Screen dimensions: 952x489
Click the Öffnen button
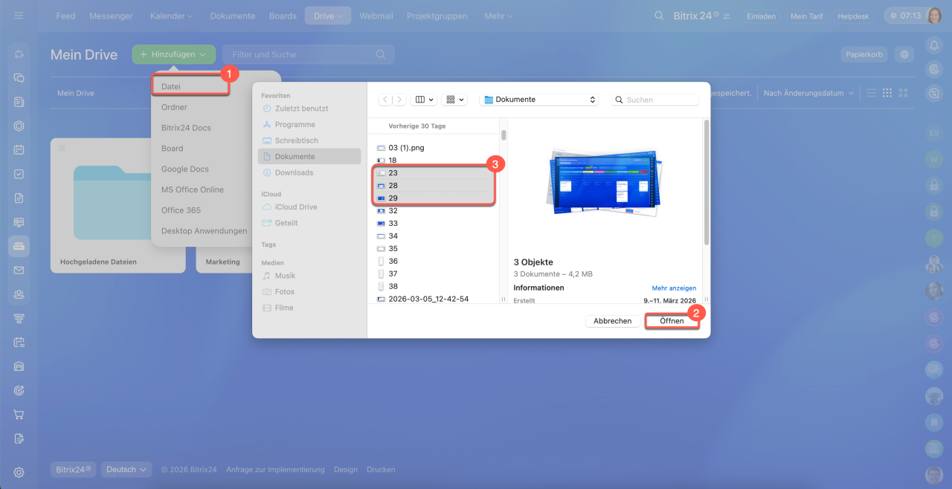tap(672, 321)
